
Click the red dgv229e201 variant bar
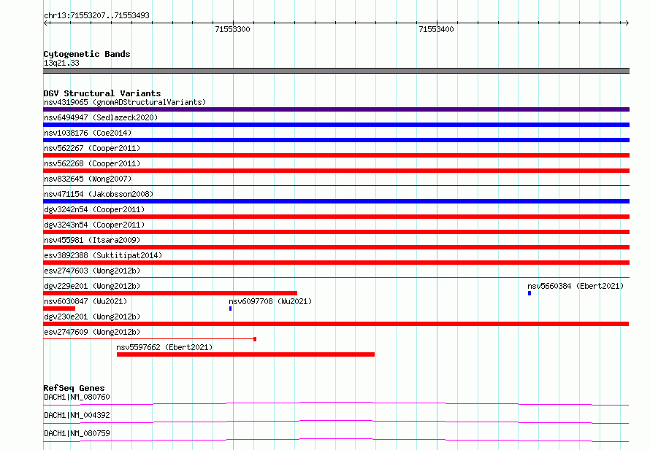[x=170, y=293]
